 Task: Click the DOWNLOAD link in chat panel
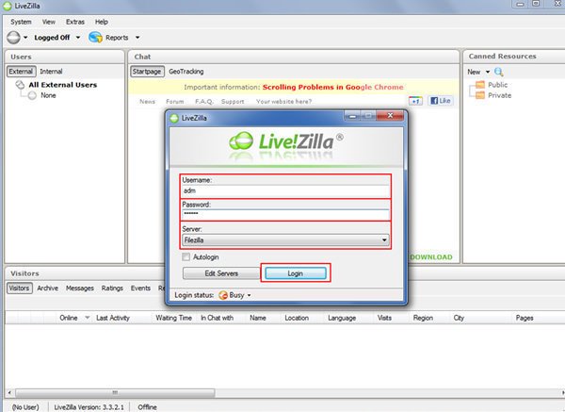[x=431, y=257]
